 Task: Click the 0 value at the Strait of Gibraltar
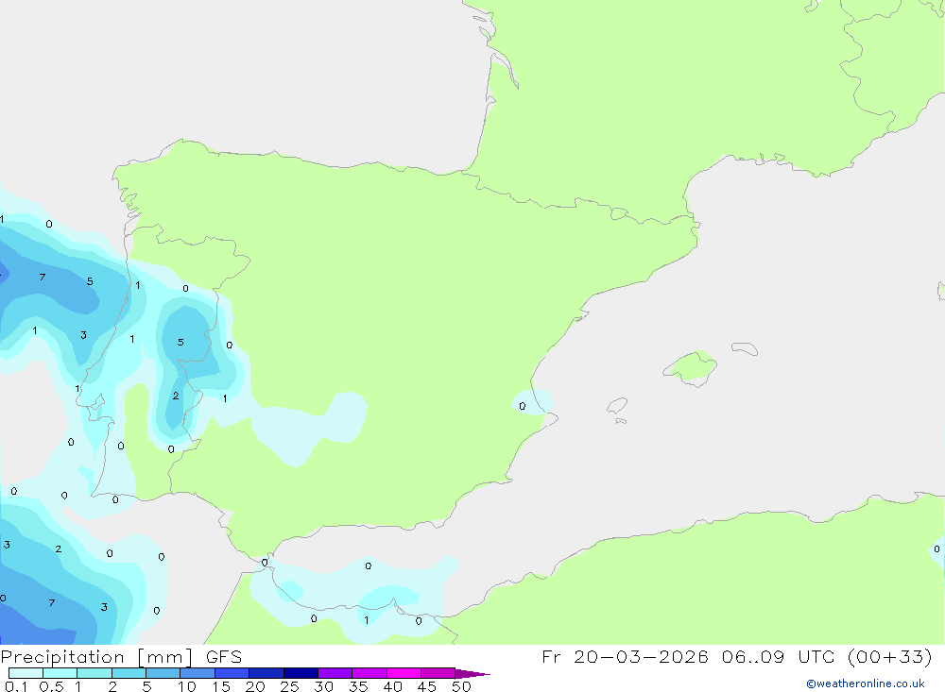(265, 563)
